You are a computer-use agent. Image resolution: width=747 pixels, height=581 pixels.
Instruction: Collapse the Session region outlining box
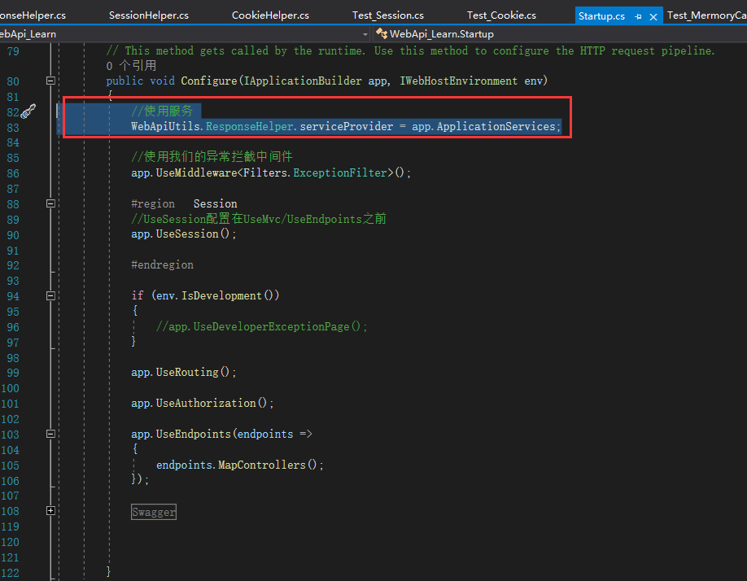[50, 203]
